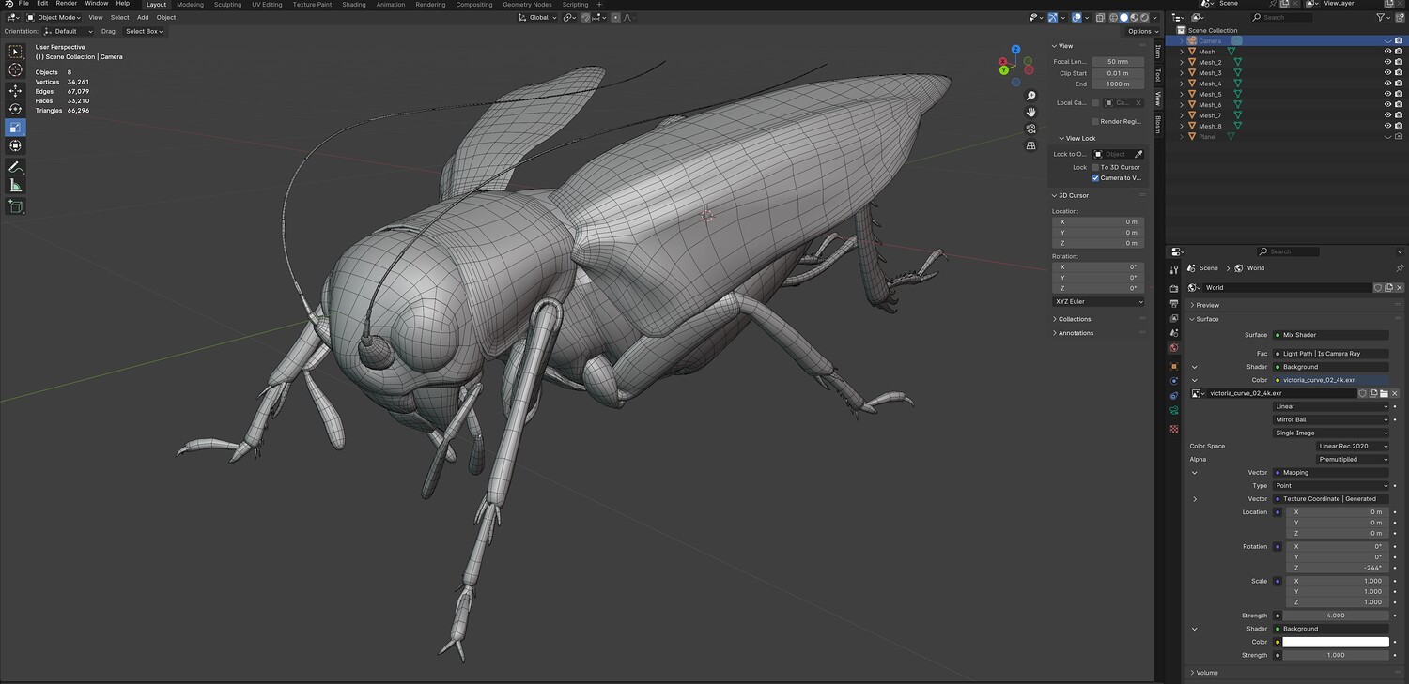Toggle render visibility for Mesh_3 camera icon
1409x684 pixels.
[x=1399, y=73]
